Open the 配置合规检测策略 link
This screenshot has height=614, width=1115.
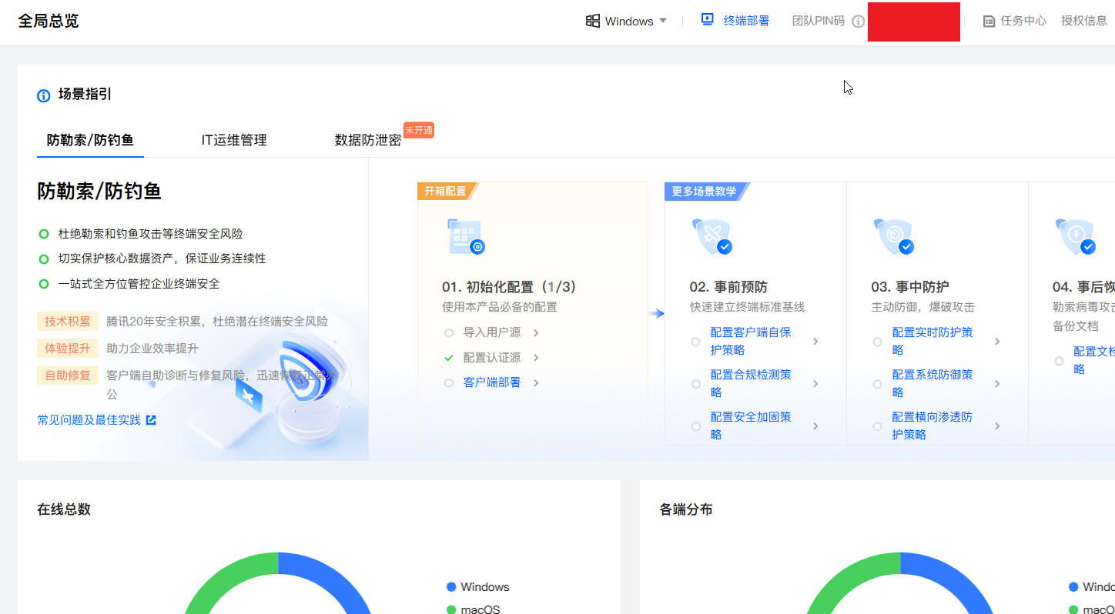pyautogui.click(x=751, y=384)
